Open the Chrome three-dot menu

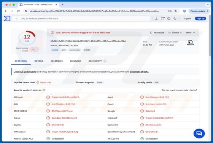click(207, 11)
